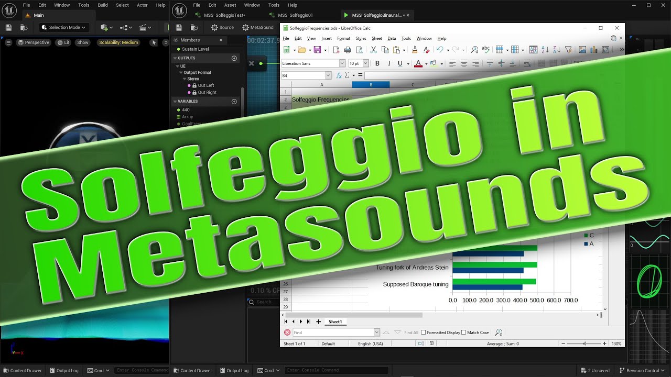Screen dimensions: 671x377
Task: Click the Undo arrow in Calc toolbar
Action: coord(439,50)
